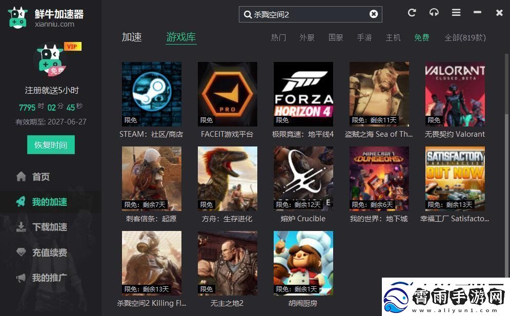Click the VIP user avatar
510x316 pixels.
pyautogui.click(x=51, y=60)
